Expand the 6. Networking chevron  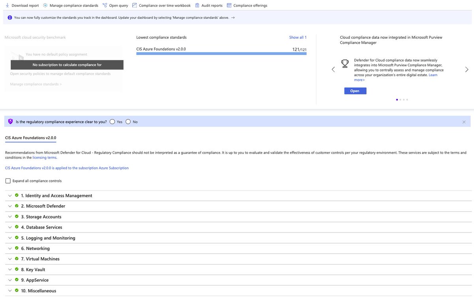[9, 249]
